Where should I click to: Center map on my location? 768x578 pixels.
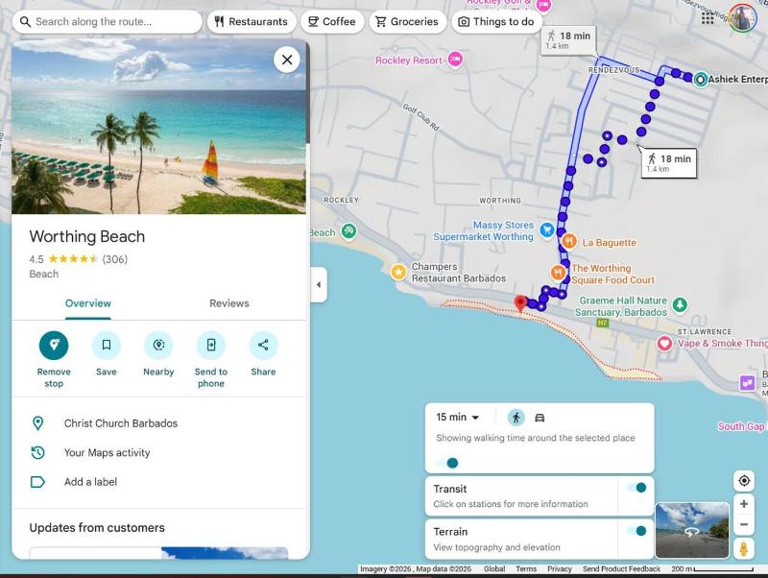743,480
